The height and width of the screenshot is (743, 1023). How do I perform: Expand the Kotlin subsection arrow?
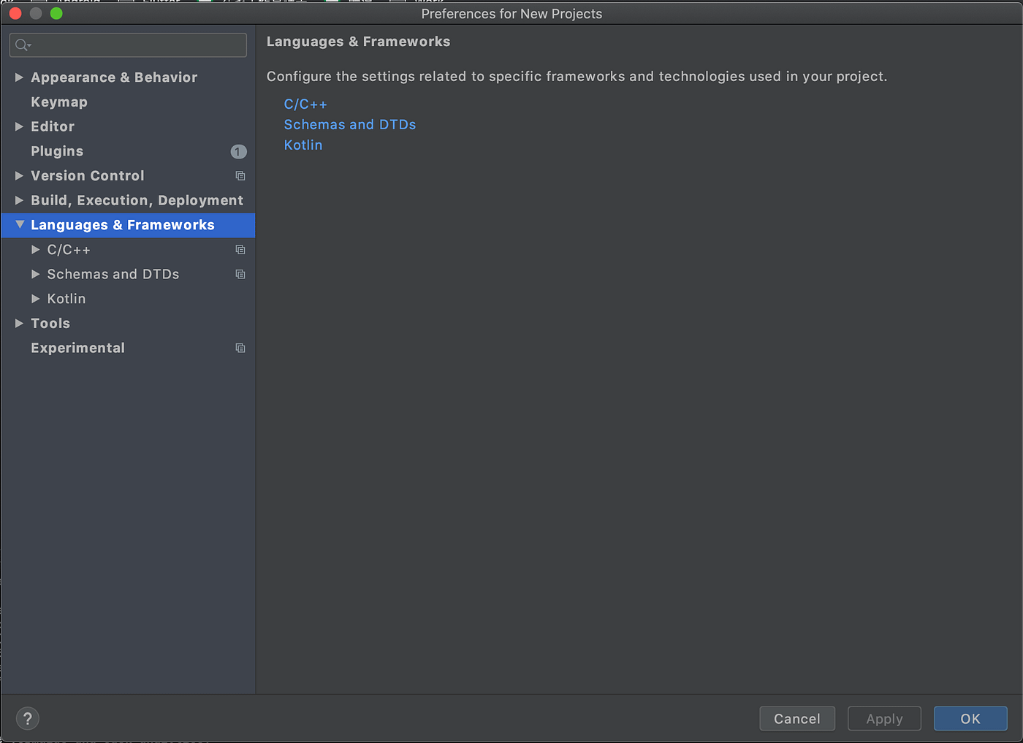tap(35, 299)
